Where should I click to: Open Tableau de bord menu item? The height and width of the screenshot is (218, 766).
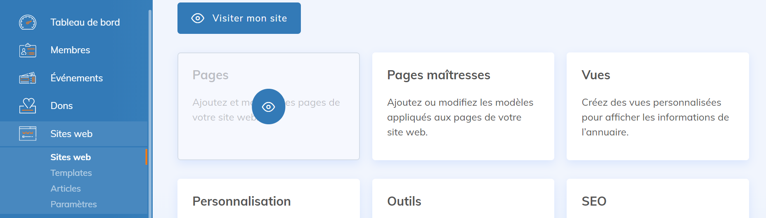[85, 22]
